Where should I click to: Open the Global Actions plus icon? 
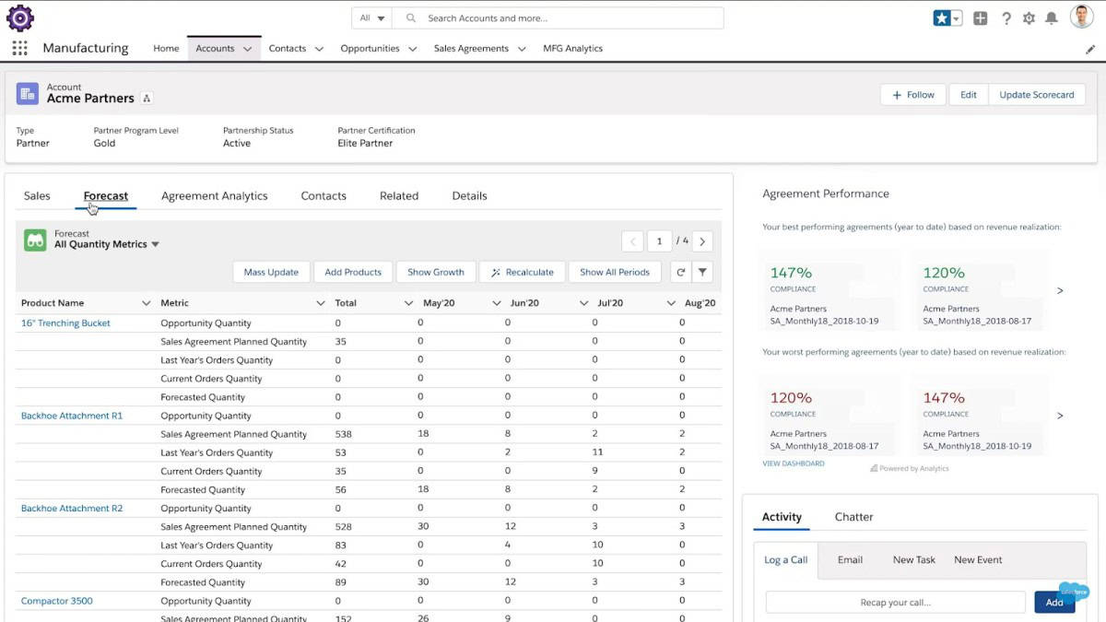click(980, 18)
